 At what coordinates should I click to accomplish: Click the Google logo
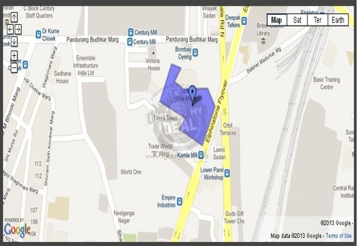17,230
